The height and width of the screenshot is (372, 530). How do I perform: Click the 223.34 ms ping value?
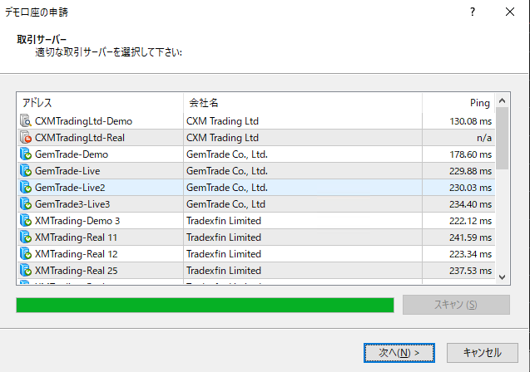(x=471, y=254)
